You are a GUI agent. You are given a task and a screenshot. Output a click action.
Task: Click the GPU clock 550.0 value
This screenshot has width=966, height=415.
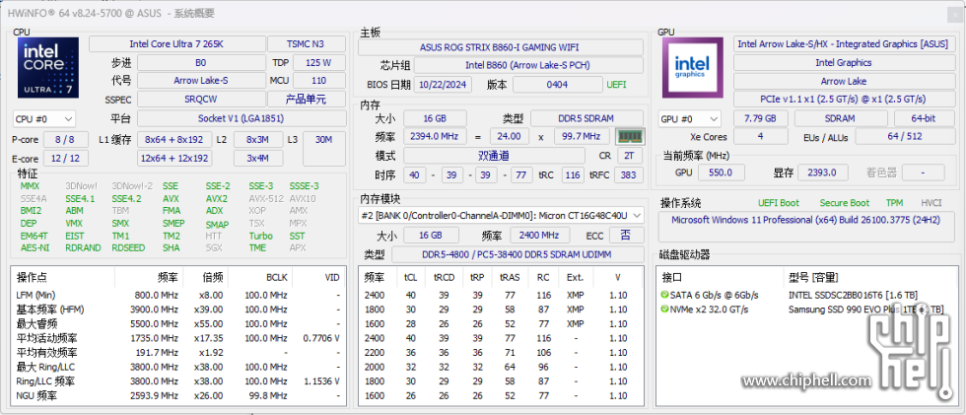[x=721, y=173]
